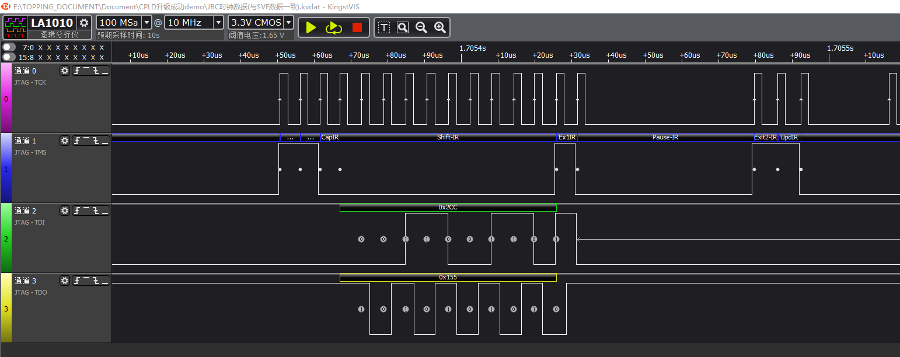Screen dimensions: 900x357
Task: Toggle the 15:8 channel group switch
Action: coord(9,57)
